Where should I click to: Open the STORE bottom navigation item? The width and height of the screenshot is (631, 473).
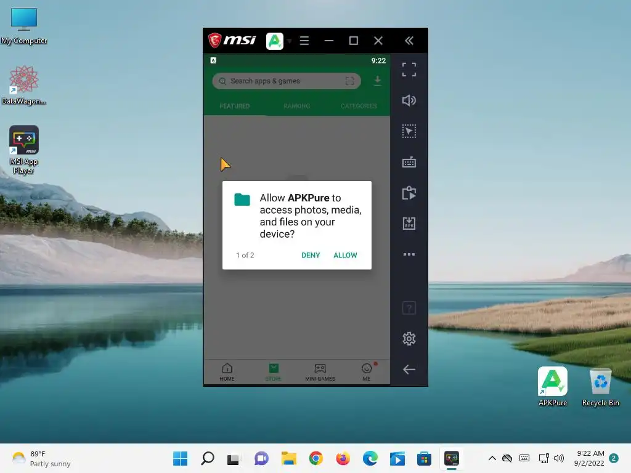273,372
